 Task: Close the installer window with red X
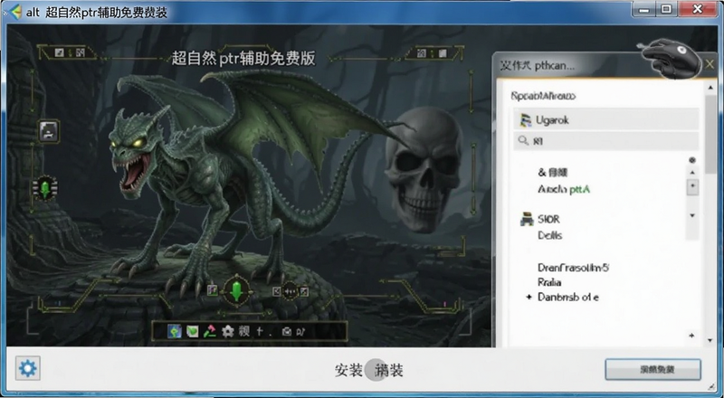coord(697,9)
